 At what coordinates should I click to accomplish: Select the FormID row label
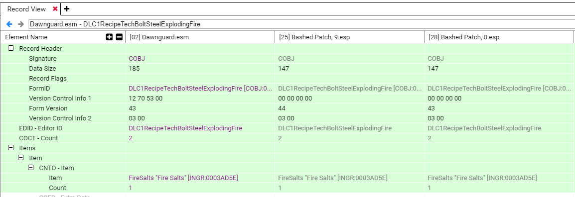39,88
